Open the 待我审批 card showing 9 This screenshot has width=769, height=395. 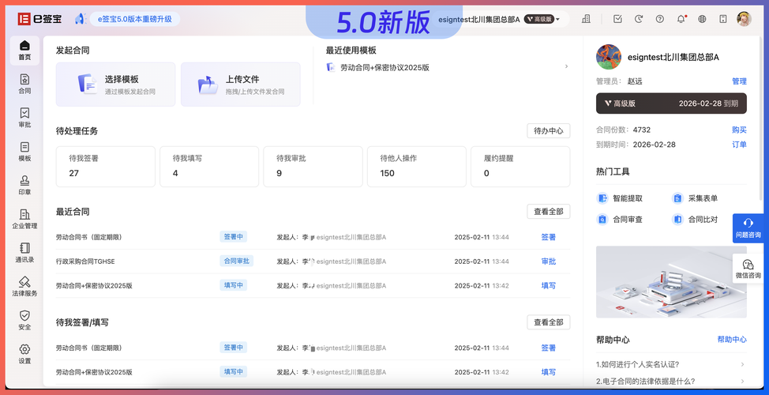[x=313, y=167]
